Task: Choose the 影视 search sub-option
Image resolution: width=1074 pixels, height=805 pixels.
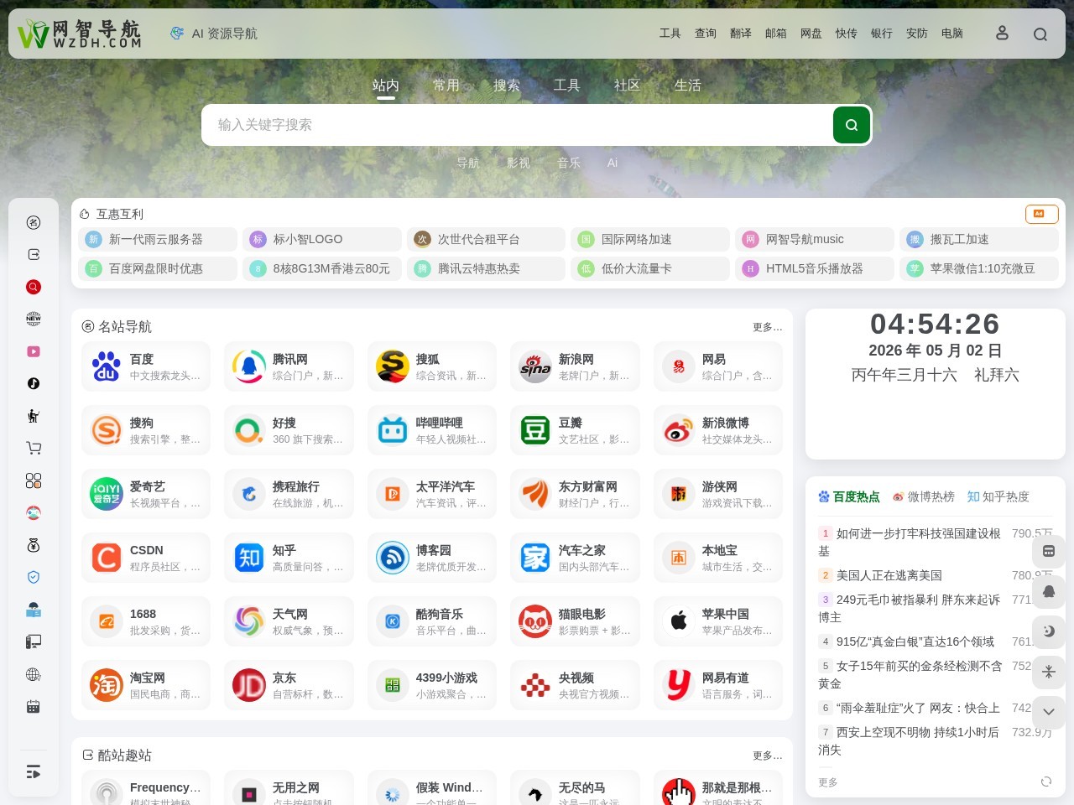Action: coord(519,163)
